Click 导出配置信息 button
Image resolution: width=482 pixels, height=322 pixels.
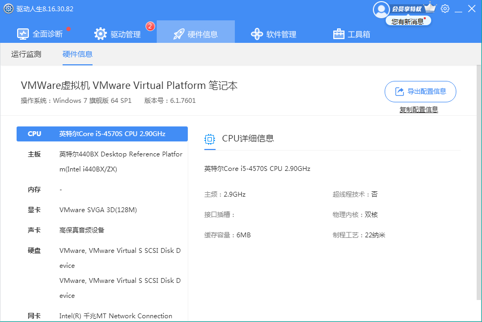coord(420,92)
